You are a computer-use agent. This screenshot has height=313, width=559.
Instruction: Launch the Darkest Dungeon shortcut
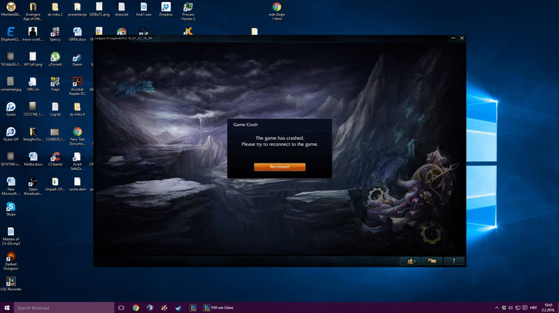point(10,261)
